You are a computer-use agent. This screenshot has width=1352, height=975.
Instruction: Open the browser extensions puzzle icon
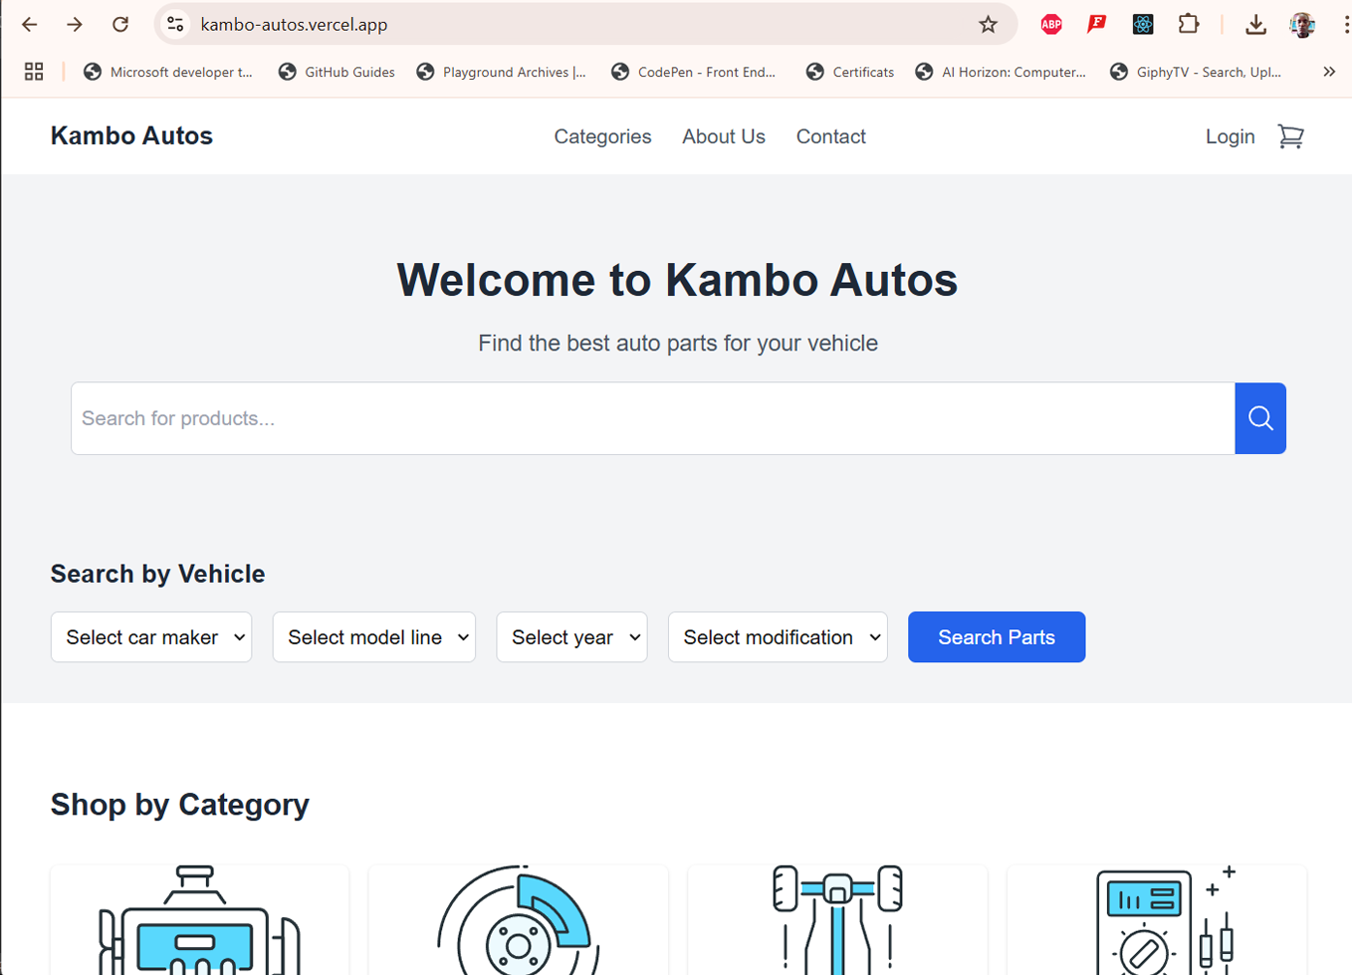pyautogui.click(x=1189, y=24)
